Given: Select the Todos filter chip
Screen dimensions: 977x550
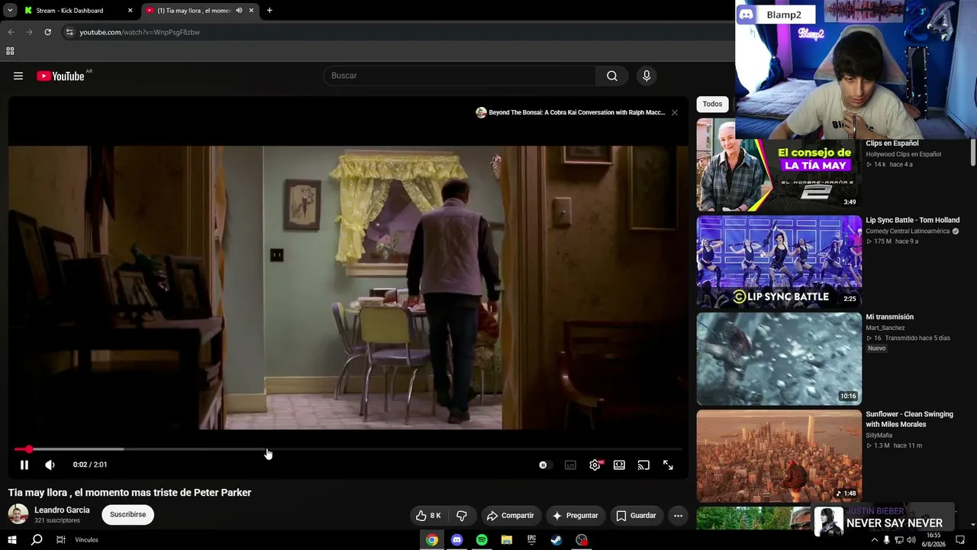Looking at the screenshot, I should tap(712, 104).
